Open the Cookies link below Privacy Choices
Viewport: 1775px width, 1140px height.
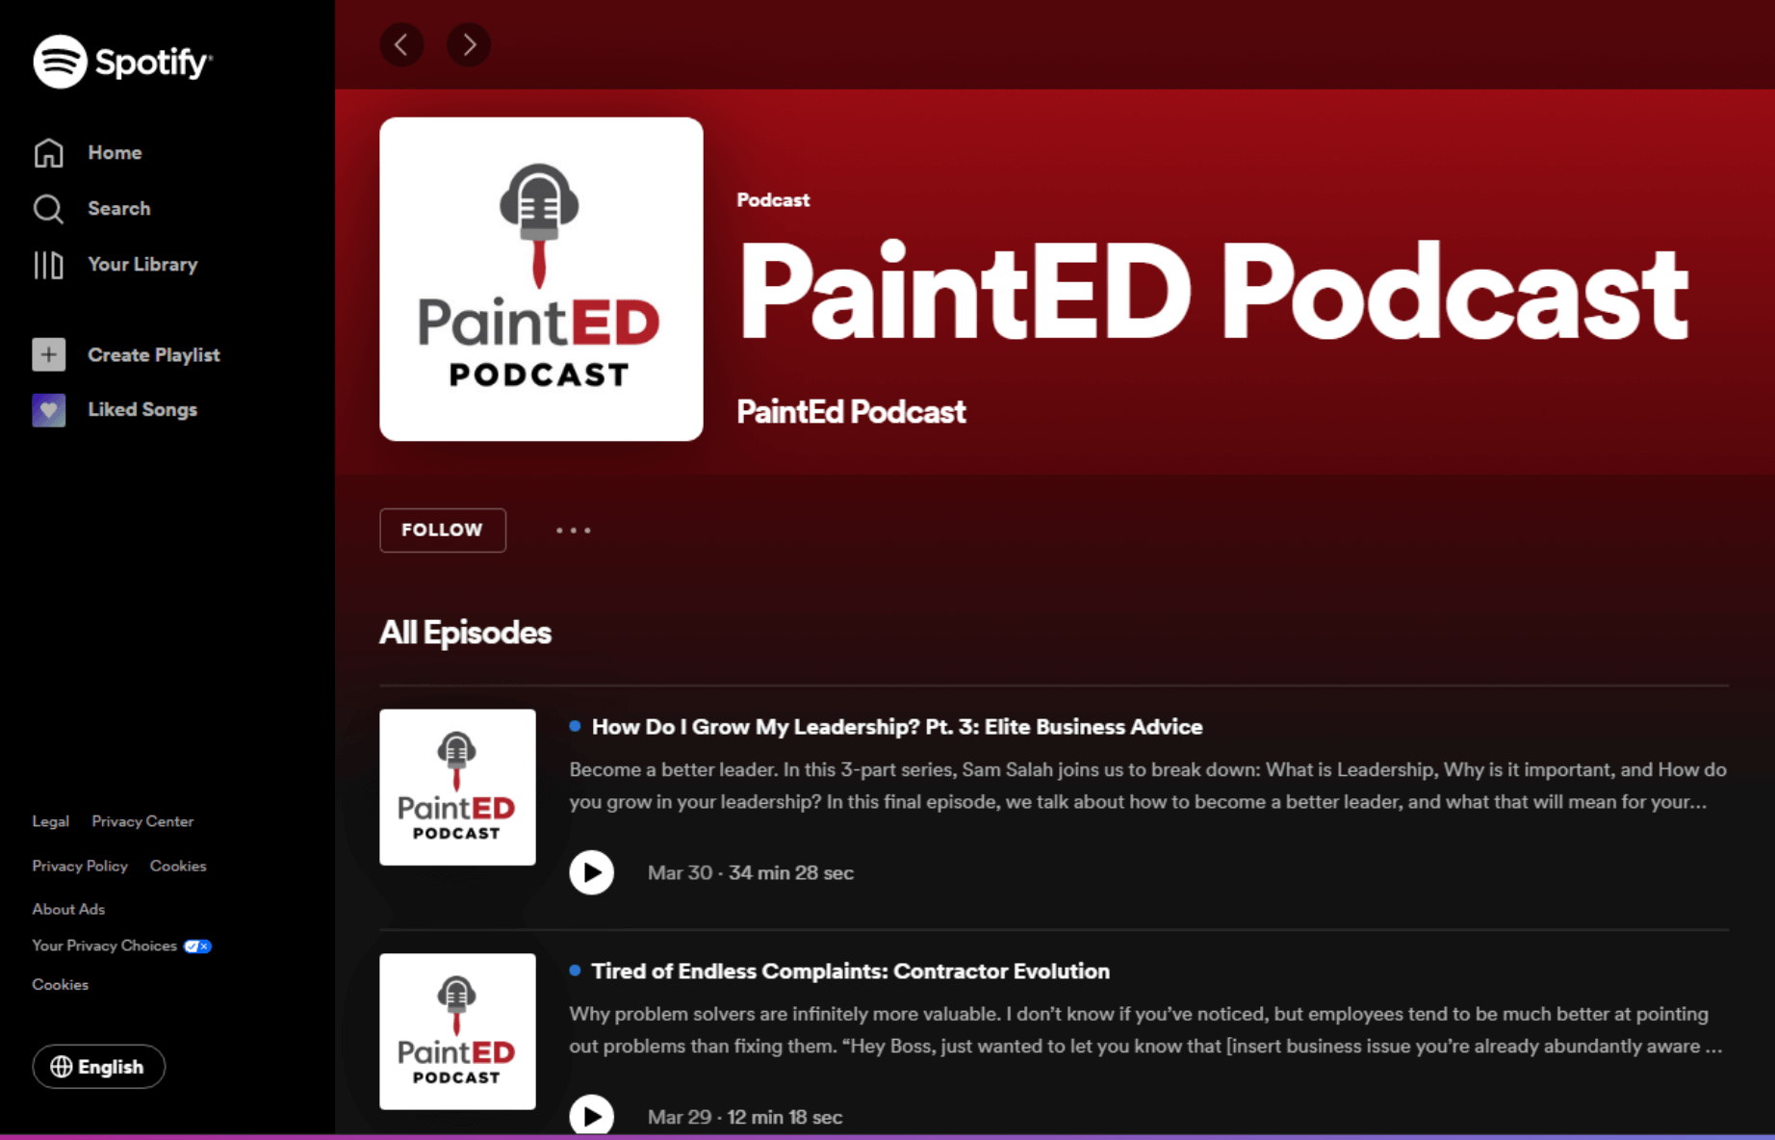click(61, 984)
